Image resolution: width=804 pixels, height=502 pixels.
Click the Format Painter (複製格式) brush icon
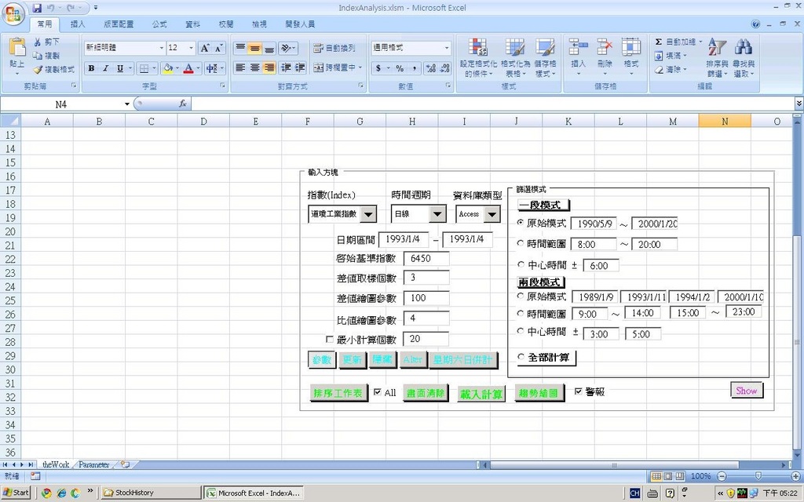click(38, 70)
